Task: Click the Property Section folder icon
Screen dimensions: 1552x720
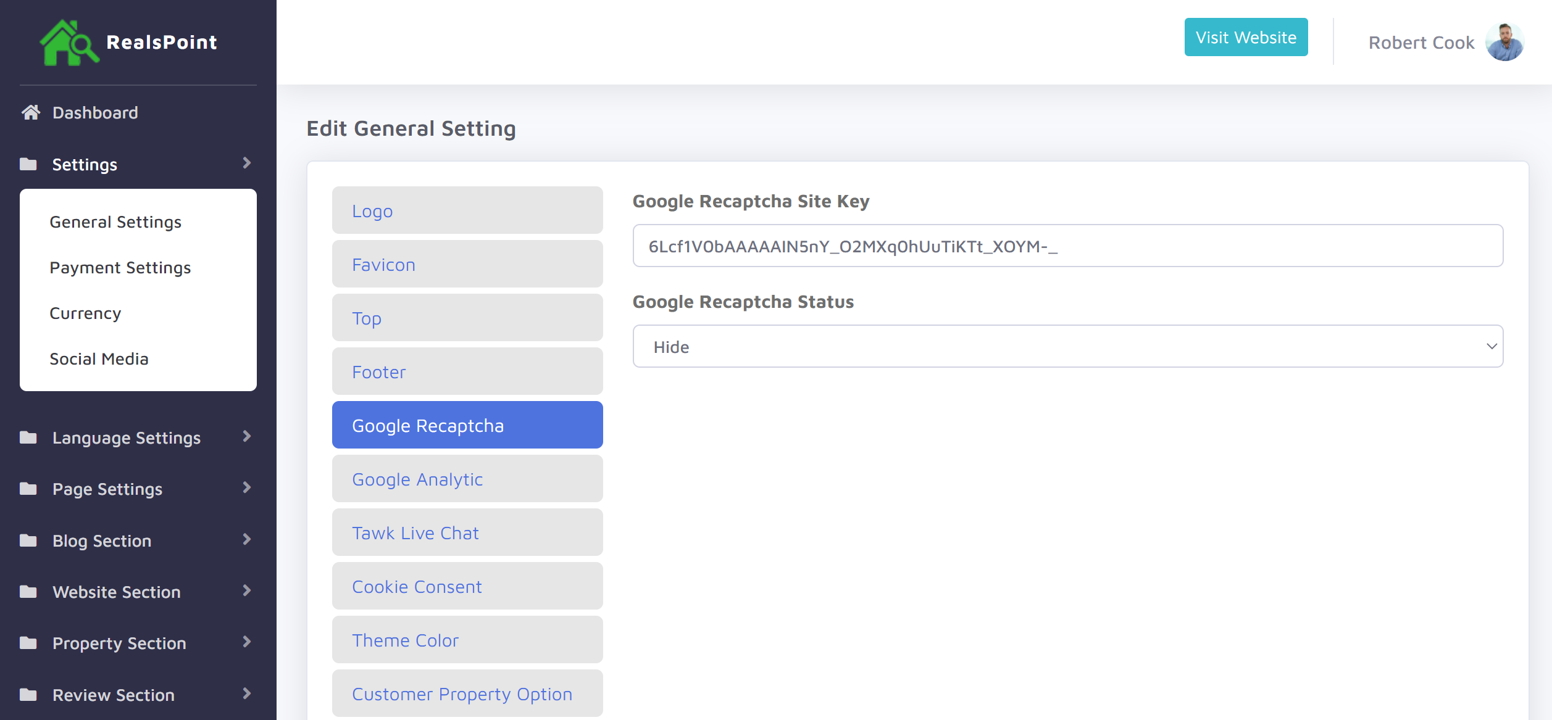Action: click(28, 643)
